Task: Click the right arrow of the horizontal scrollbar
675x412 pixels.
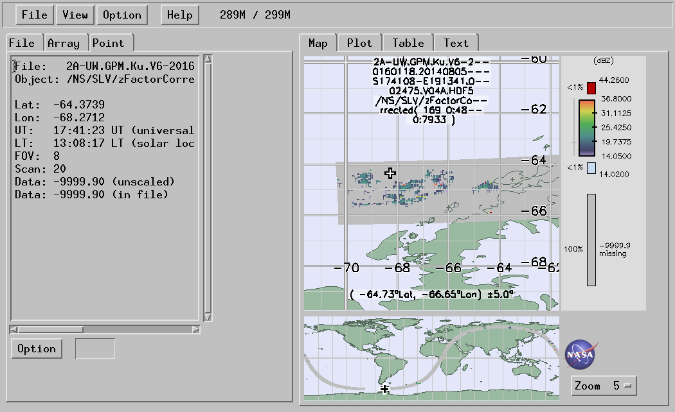Action: [196, 329]
